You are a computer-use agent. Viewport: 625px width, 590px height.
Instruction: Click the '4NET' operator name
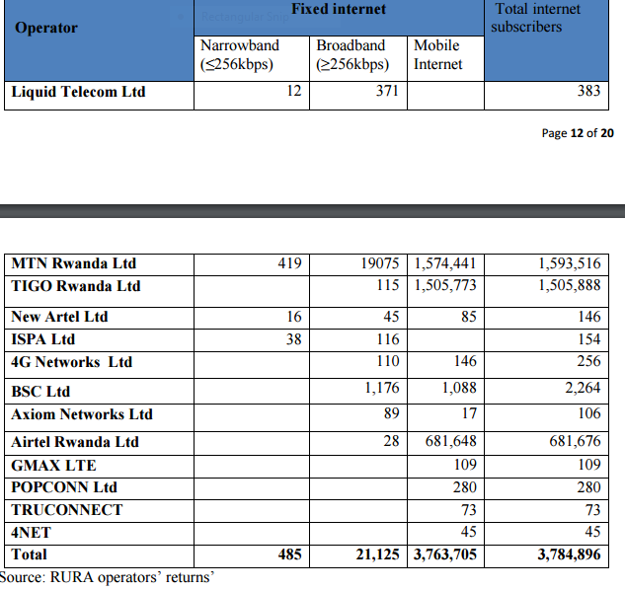tap(31, 533)
